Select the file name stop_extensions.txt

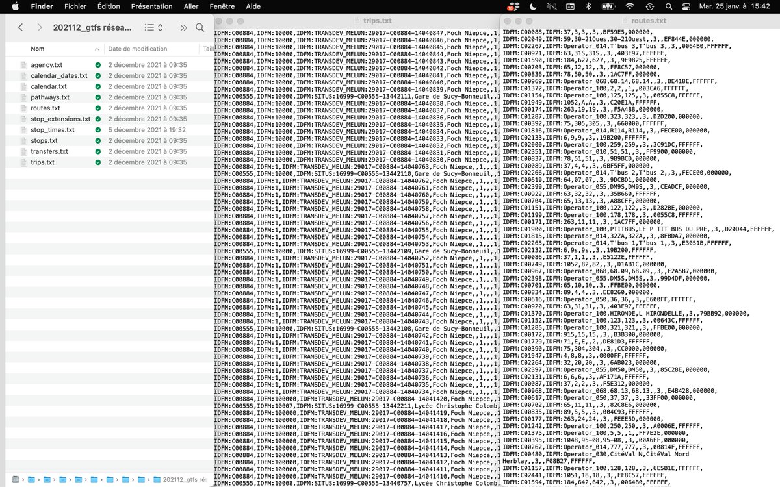click(x=60, y=119)
